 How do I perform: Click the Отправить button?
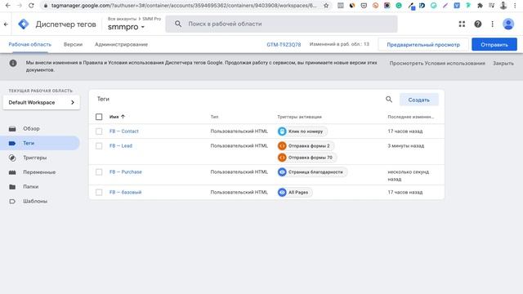[x=494, y=44]
